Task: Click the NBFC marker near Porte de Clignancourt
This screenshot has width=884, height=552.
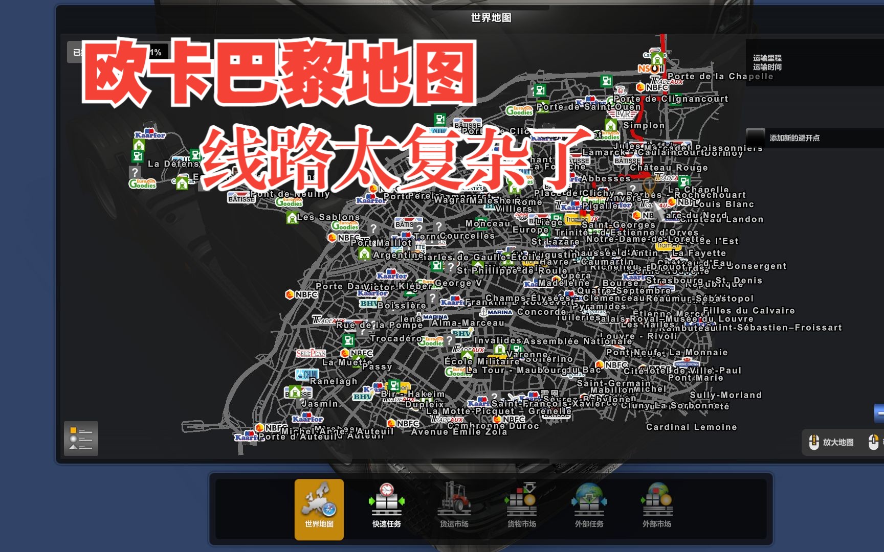Action: 653,87
